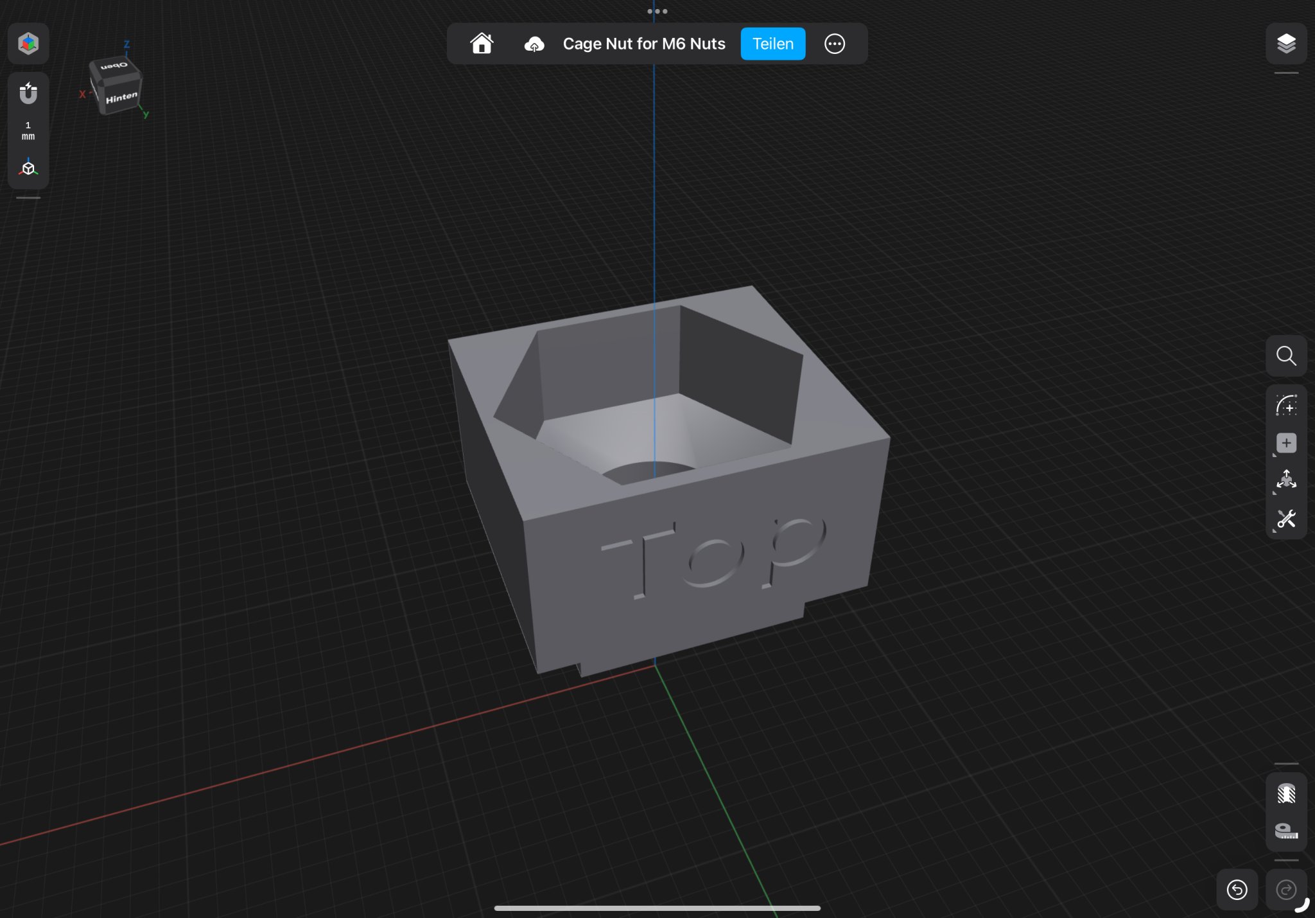Click the 'Oben' face of view cube
The width and height of the screenshot is (1315, 918).
pyautogui.click(x=114, y=66)
